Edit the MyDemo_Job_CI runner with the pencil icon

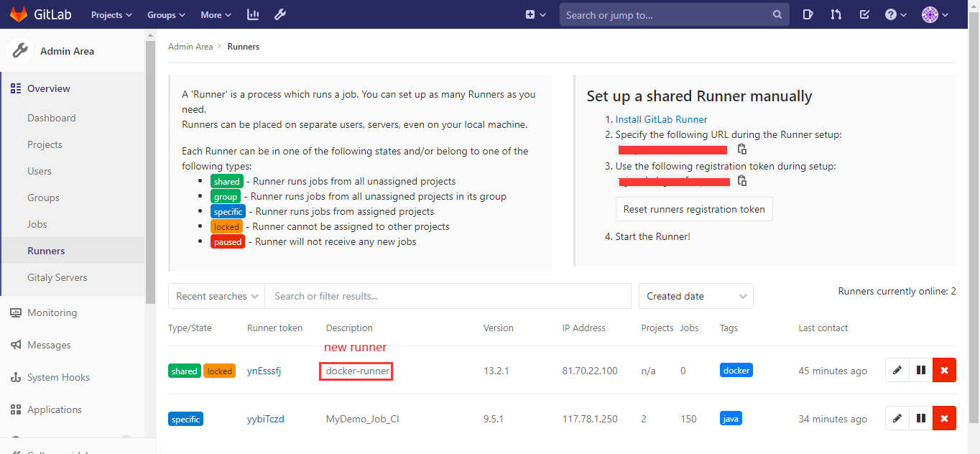pos(897,418)
